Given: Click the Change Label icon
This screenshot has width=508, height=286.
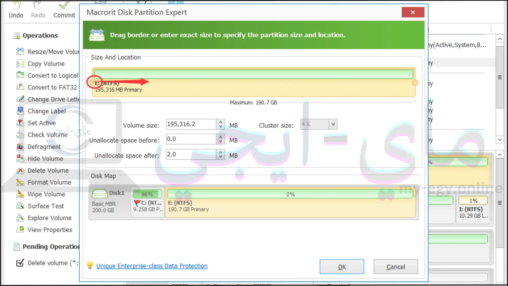Looking at the screenshot, I should point(20,111).
